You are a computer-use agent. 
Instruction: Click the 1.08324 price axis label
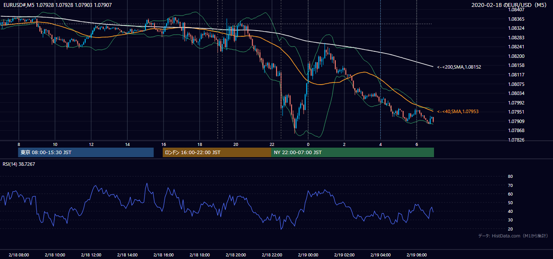[516, 28]
